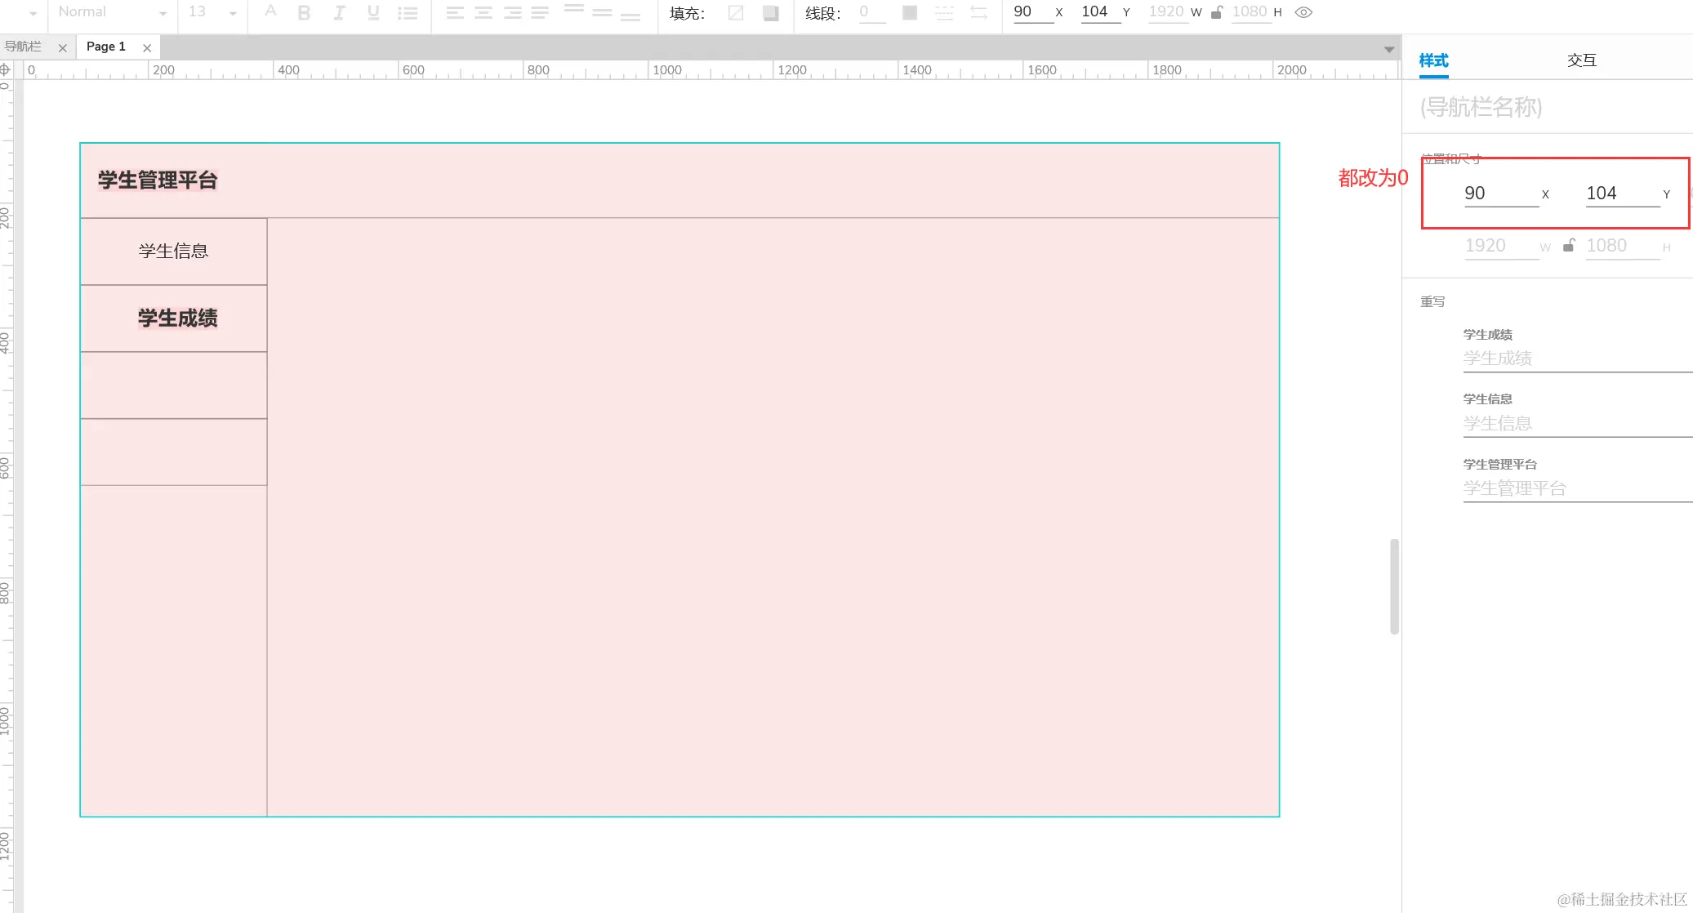Toggle italic text style

click(x=339, y=12)
